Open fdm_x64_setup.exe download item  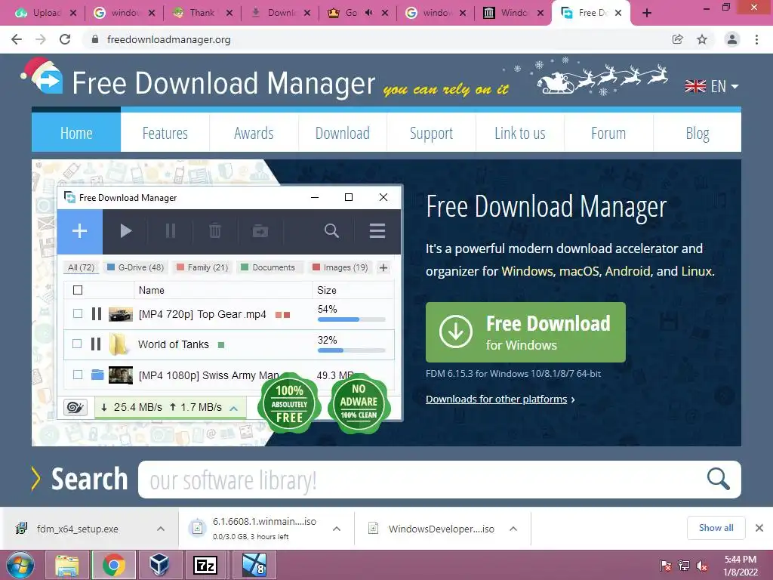point(79,529)
